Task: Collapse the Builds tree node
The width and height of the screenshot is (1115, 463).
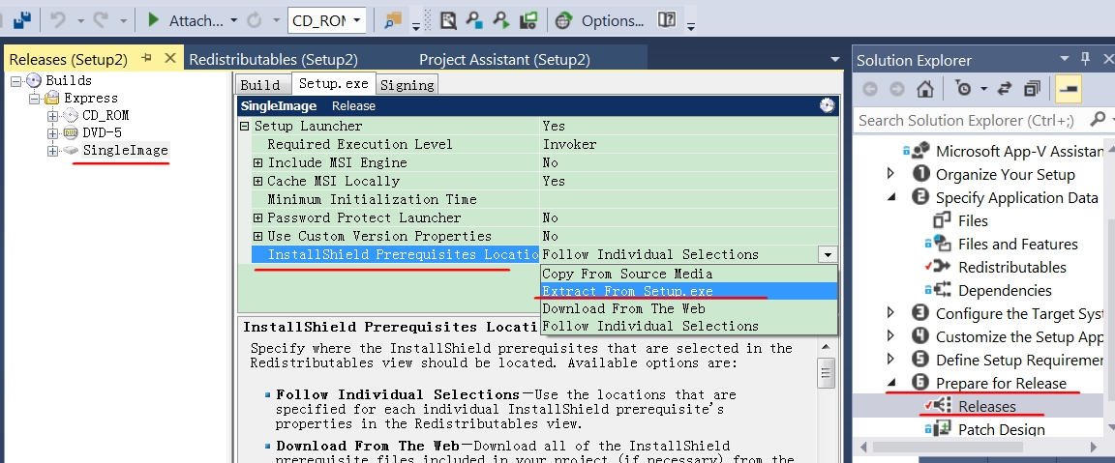Action: pyautogui.click(x=16, y=81)
